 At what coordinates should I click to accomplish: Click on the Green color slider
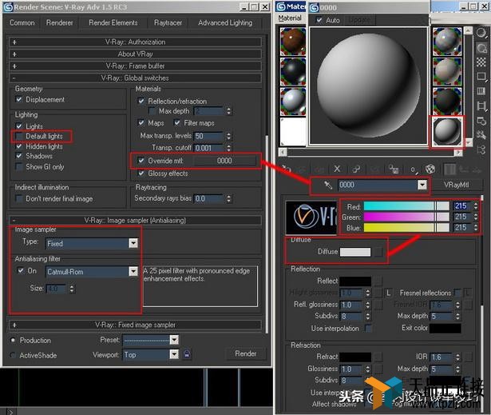pos(406,217)
